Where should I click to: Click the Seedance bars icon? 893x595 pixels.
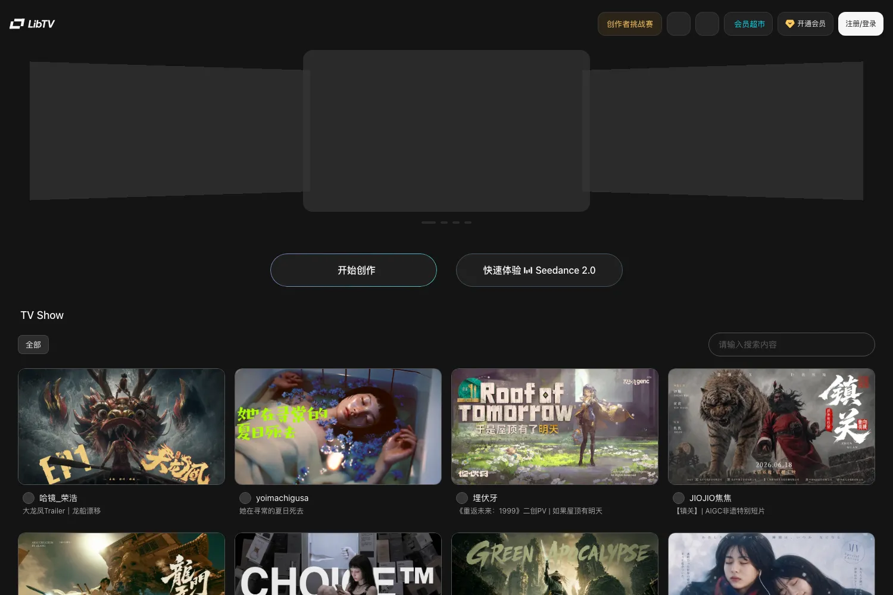tap(528, 270)
